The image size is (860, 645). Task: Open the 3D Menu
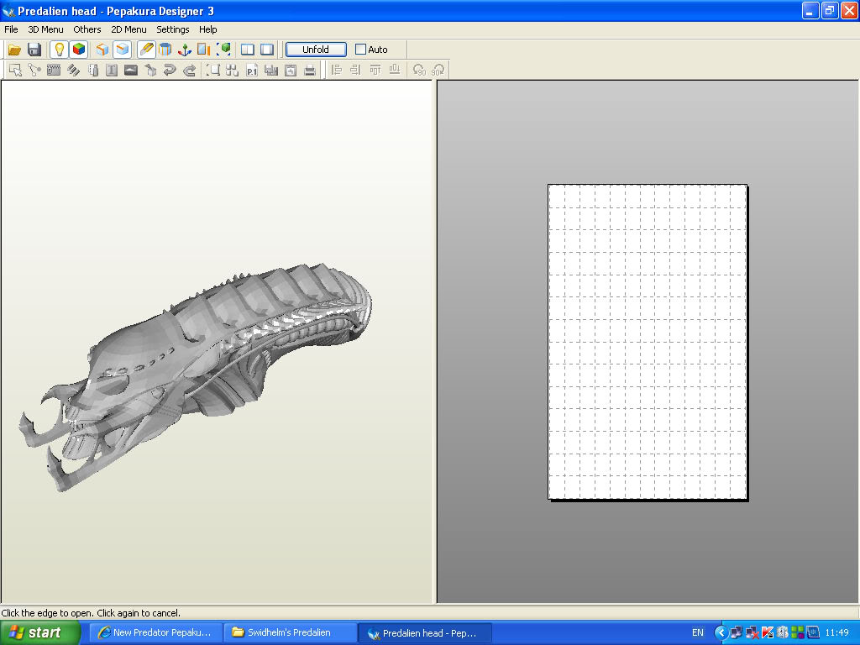pyautogui.click(x=45, y=29)
